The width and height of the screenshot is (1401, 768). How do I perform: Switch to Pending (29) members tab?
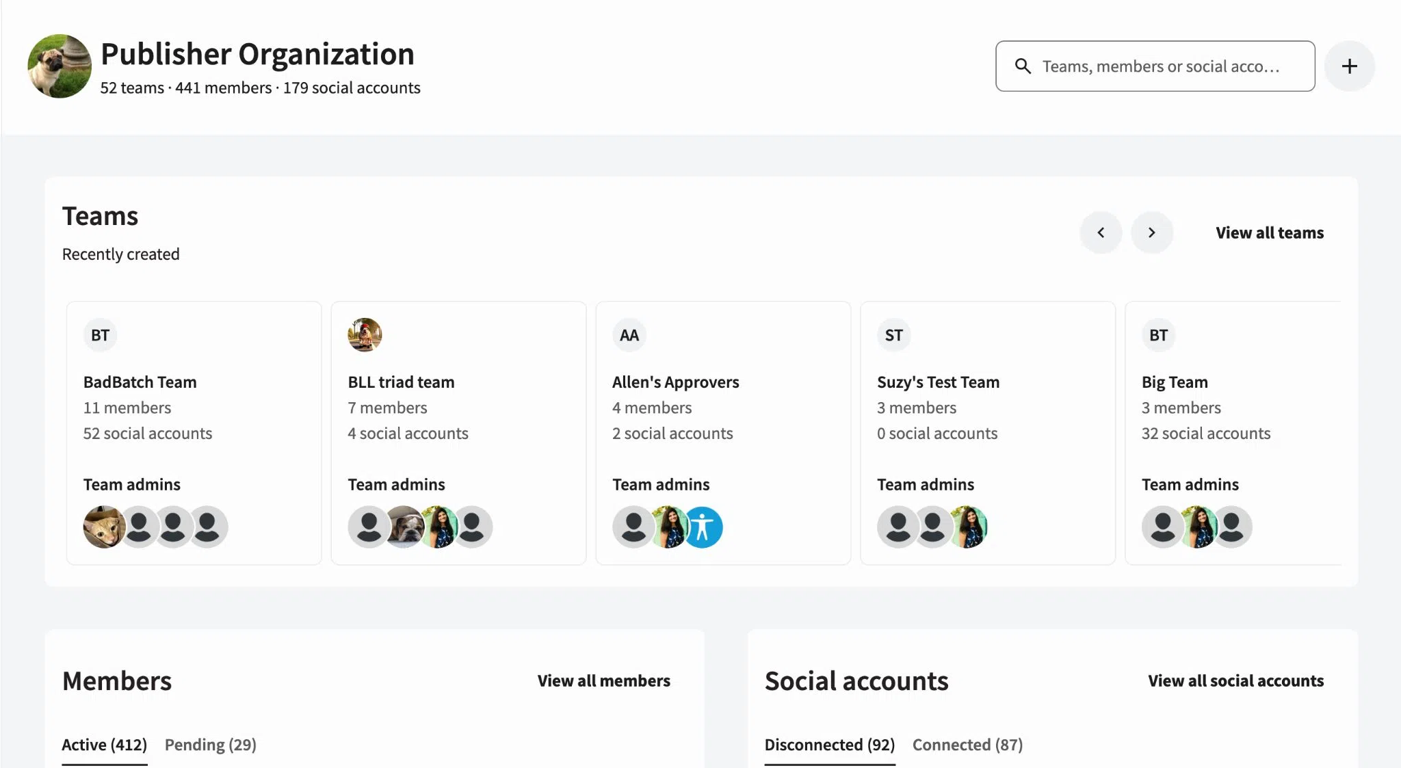tap(211, 745)
